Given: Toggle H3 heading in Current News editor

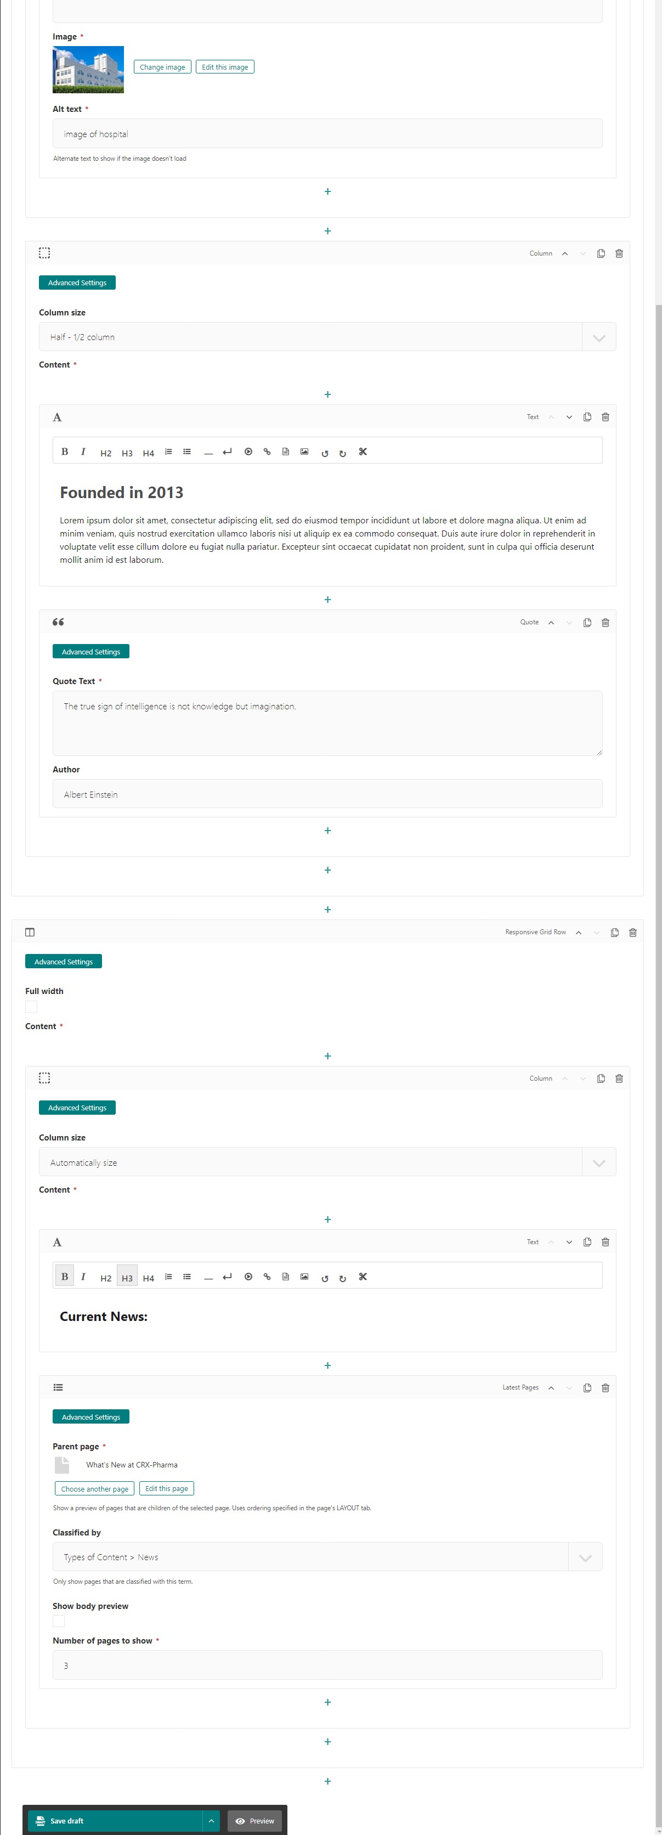Looking at the screenshot, I should [127, 1278].
